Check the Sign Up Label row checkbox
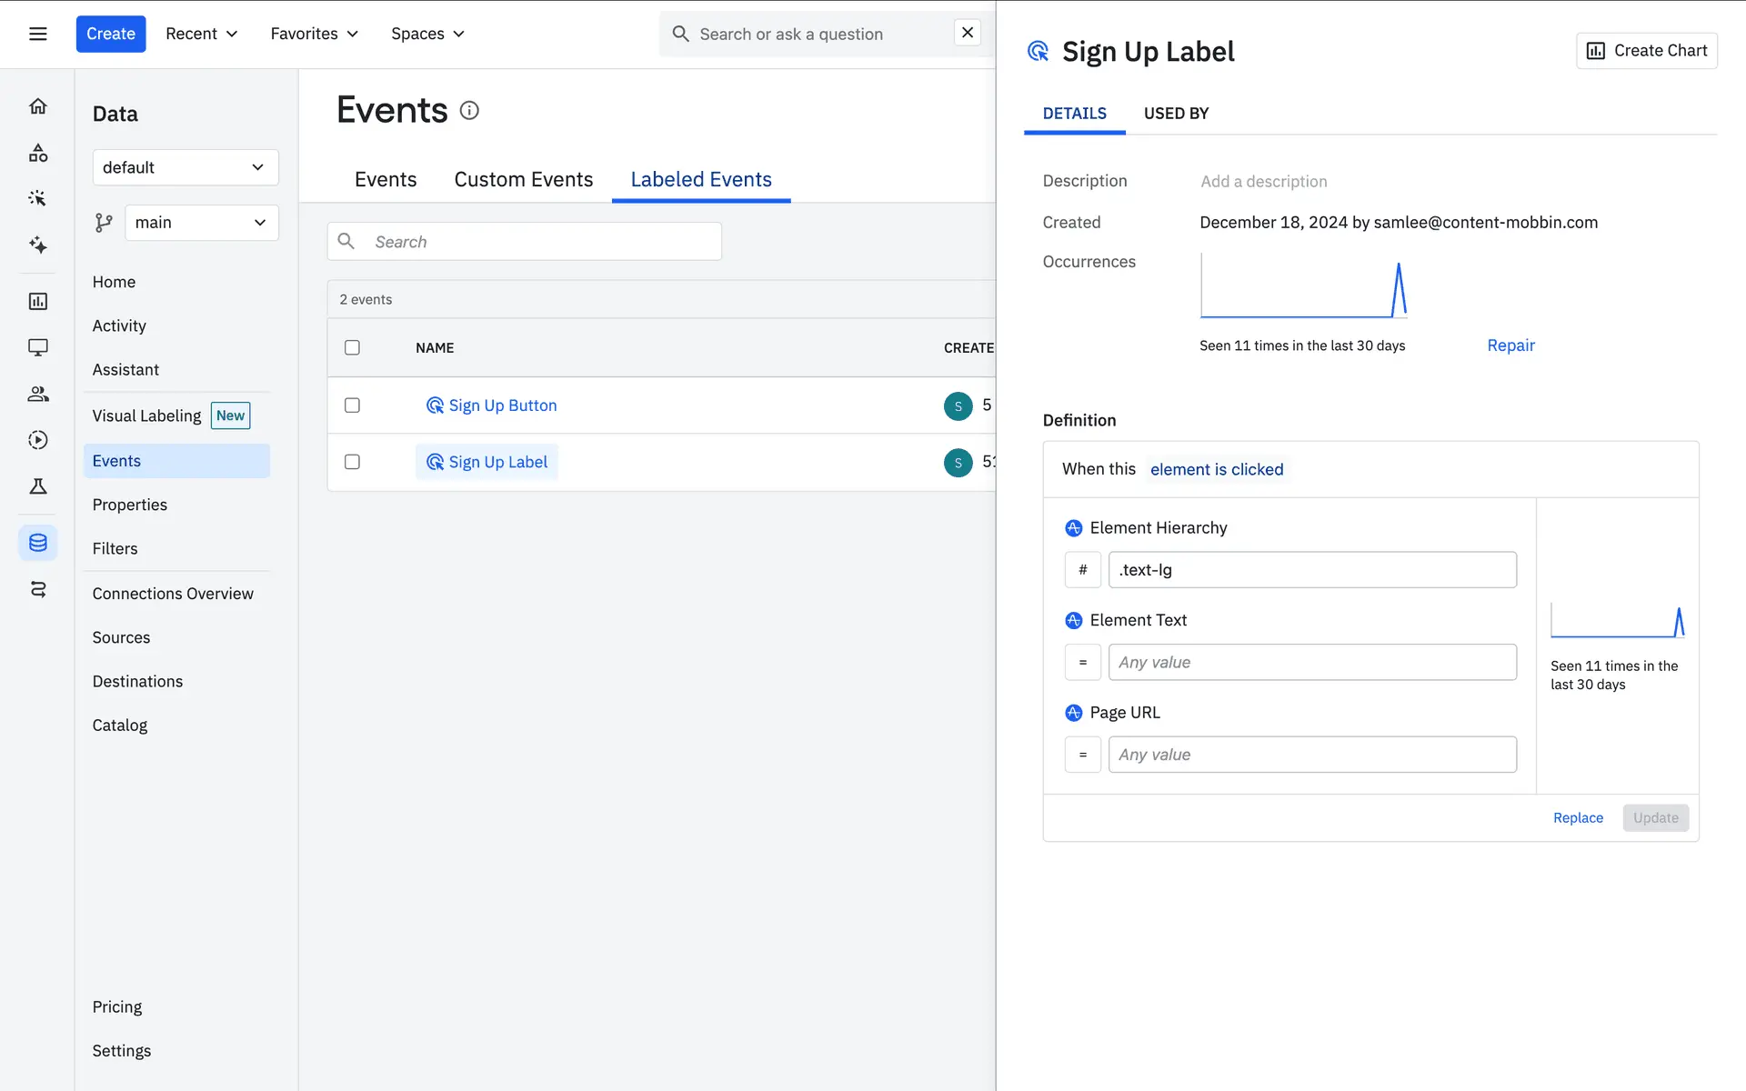The width and height of the screenshot is (1746, 1091). pyautogui.click(x=352, y=462)
